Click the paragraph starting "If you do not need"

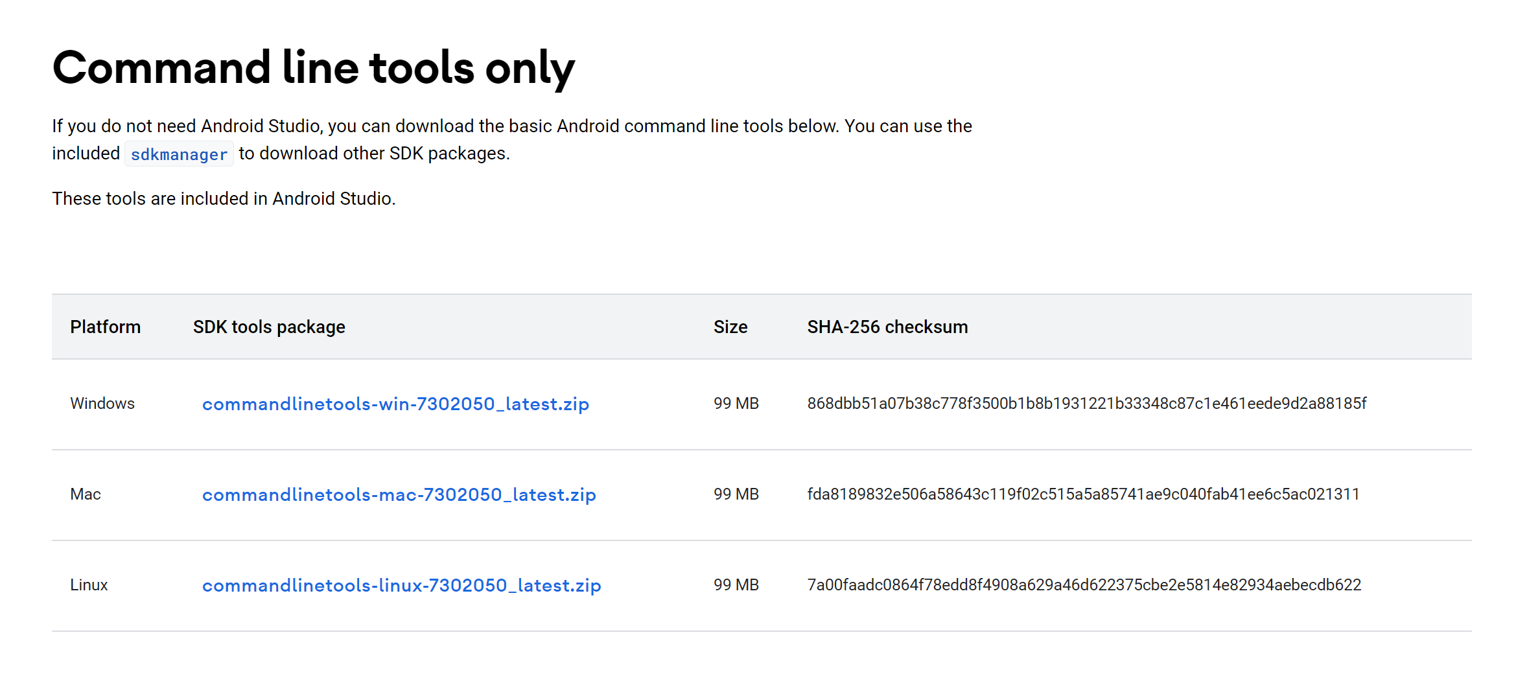512,126
